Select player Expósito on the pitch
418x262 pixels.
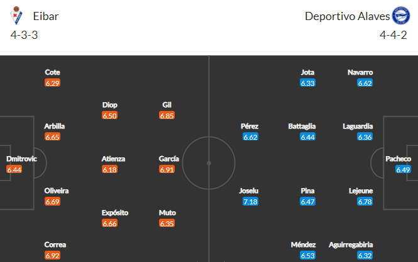coord(115,213)
